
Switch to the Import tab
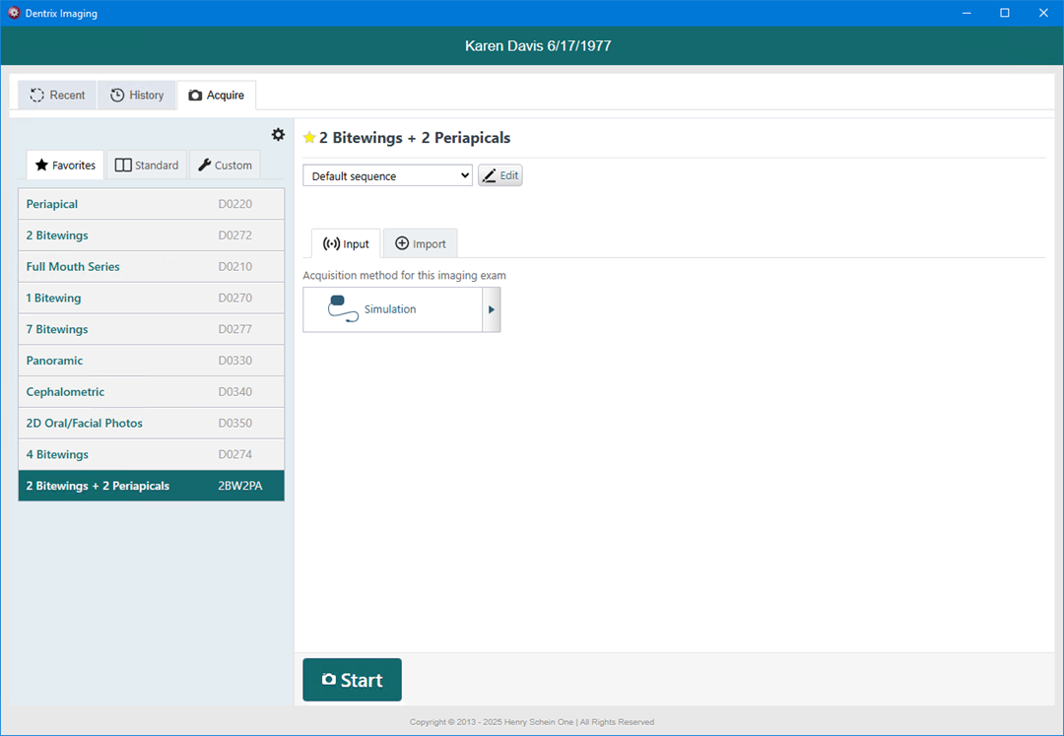(420, 244)
